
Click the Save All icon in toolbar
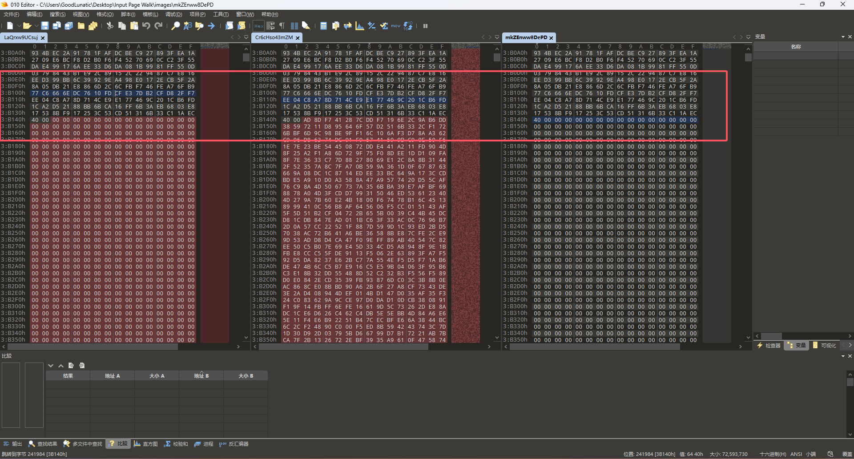68,26
